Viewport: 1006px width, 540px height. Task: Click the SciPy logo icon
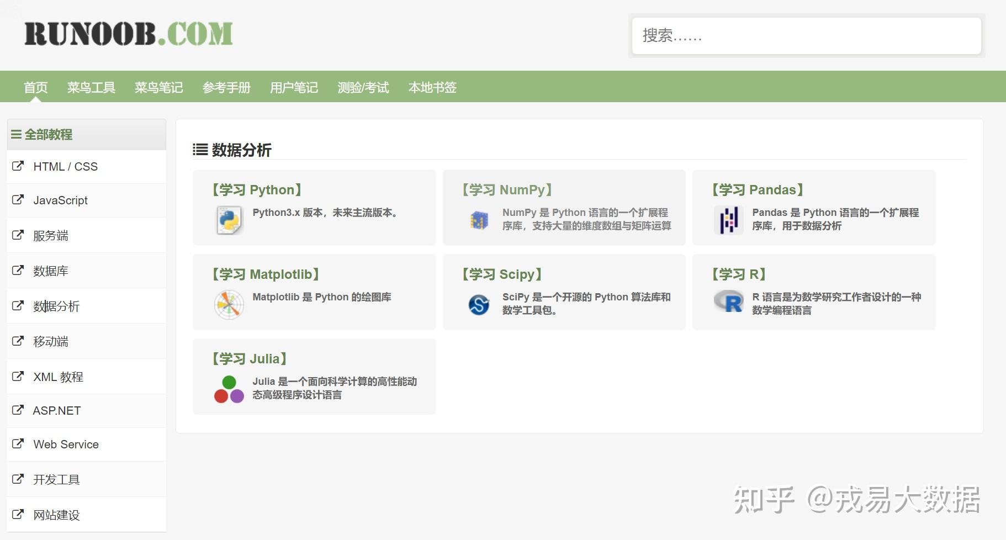tap(479, 304)
